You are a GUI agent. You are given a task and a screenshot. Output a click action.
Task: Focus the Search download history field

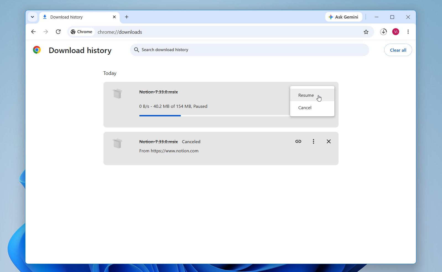point(249,50)
